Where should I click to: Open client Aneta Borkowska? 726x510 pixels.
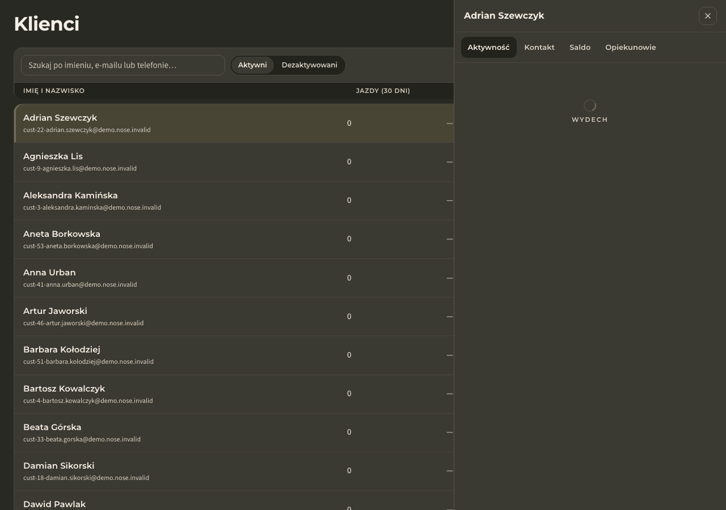(62, 234)
